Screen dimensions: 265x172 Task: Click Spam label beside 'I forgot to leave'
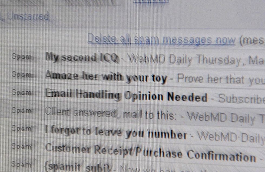click(21, 129)
